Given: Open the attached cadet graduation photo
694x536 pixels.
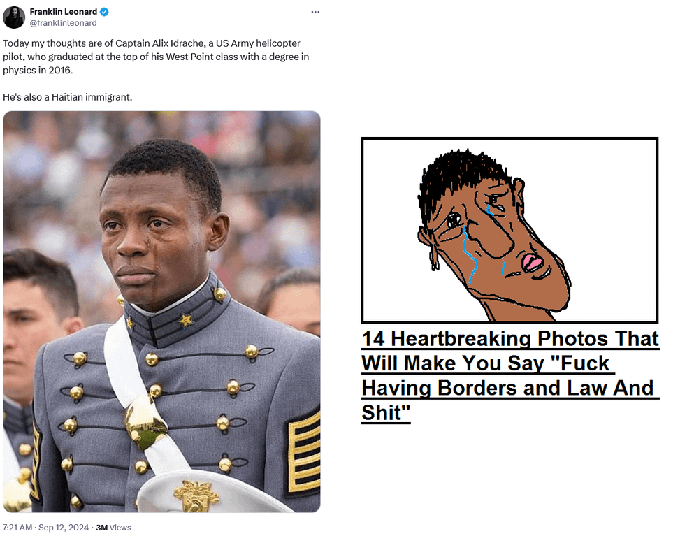Looking at the screenshot, I should pyautogui.click(x=161, y=312).
